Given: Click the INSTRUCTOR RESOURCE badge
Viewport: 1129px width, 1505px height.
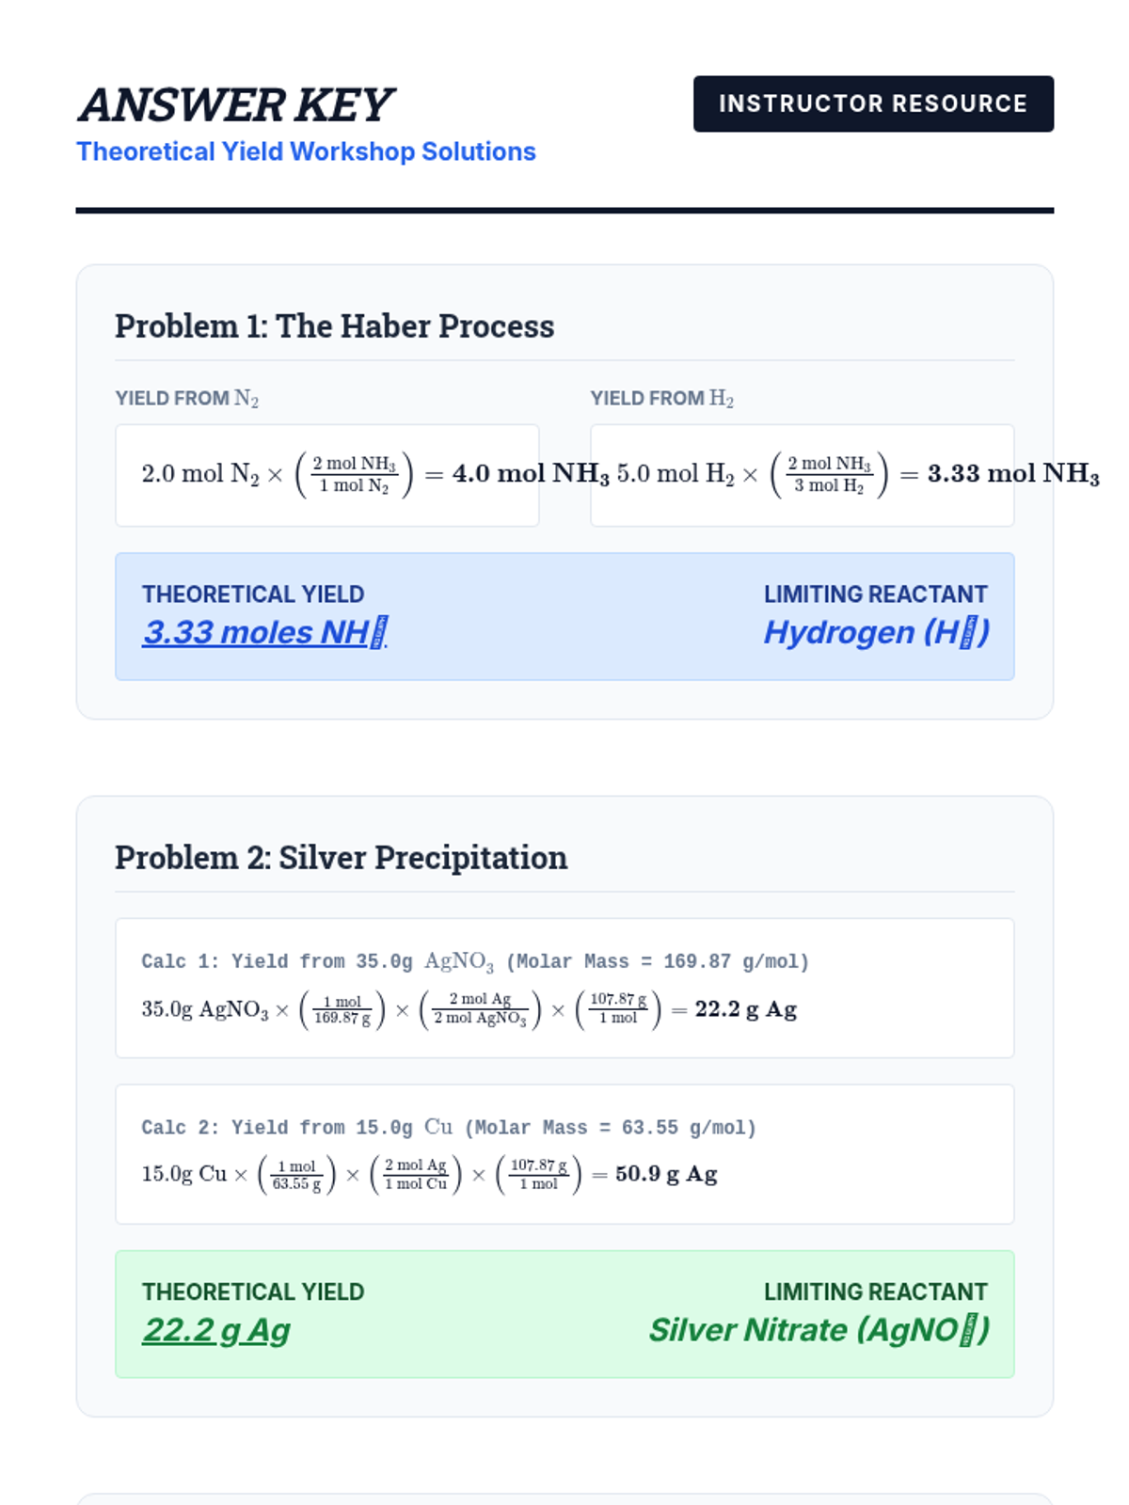Looking at the screenshot, I should pos(872,103).
